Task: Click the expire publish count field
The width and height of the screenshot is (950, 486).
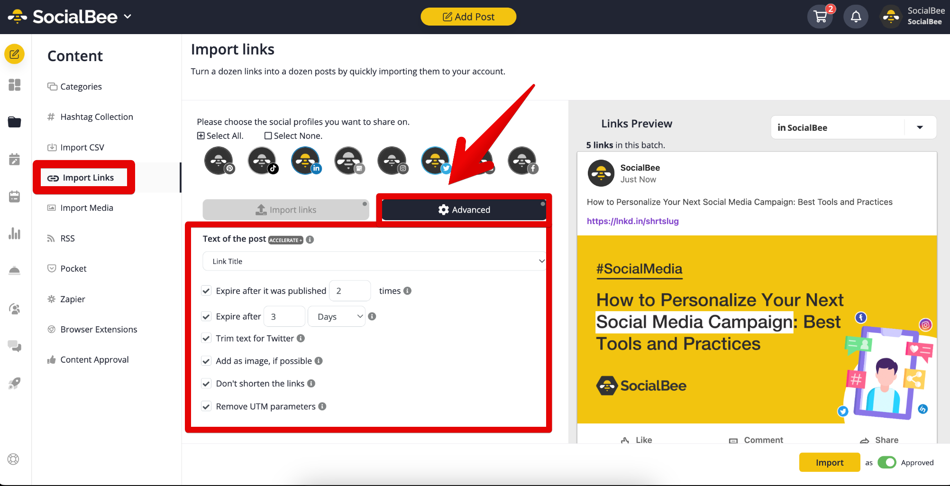Action: 350,291
